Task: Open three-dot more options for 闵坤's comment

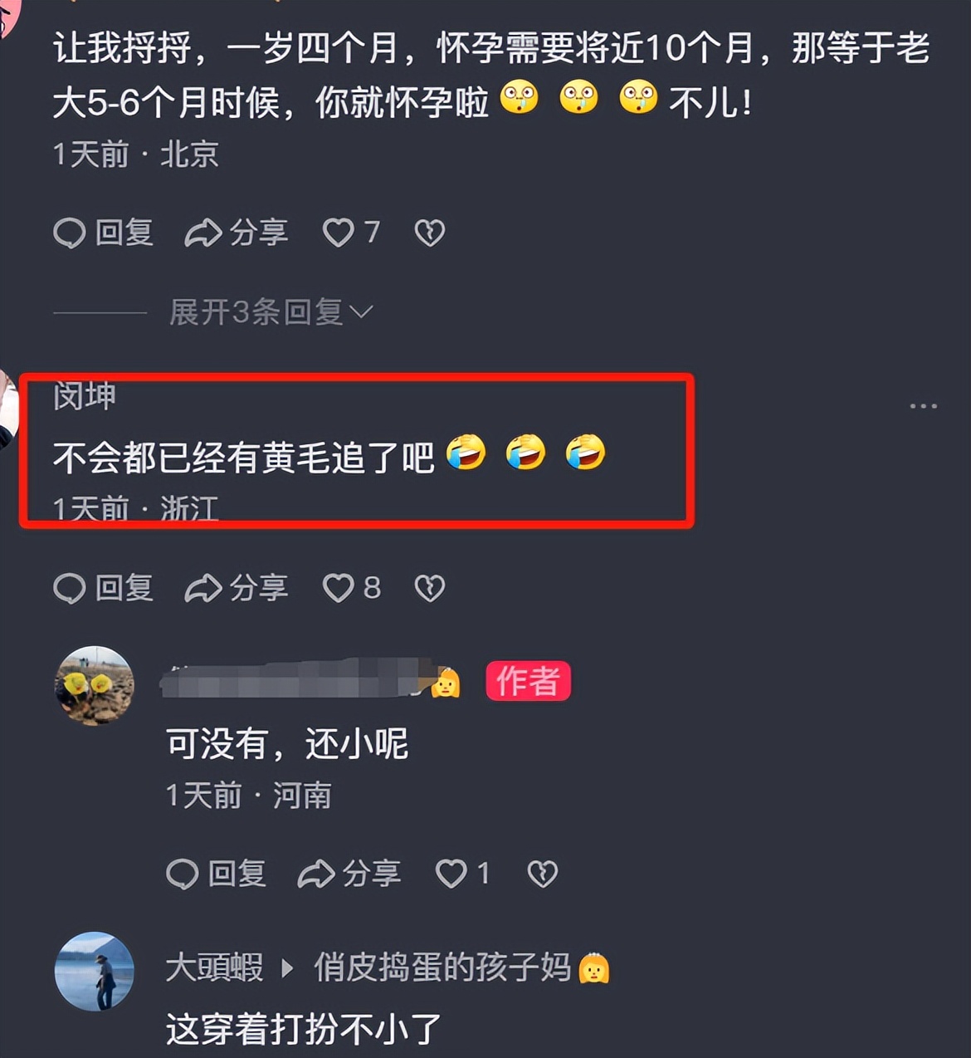Action: pos(923,406)
